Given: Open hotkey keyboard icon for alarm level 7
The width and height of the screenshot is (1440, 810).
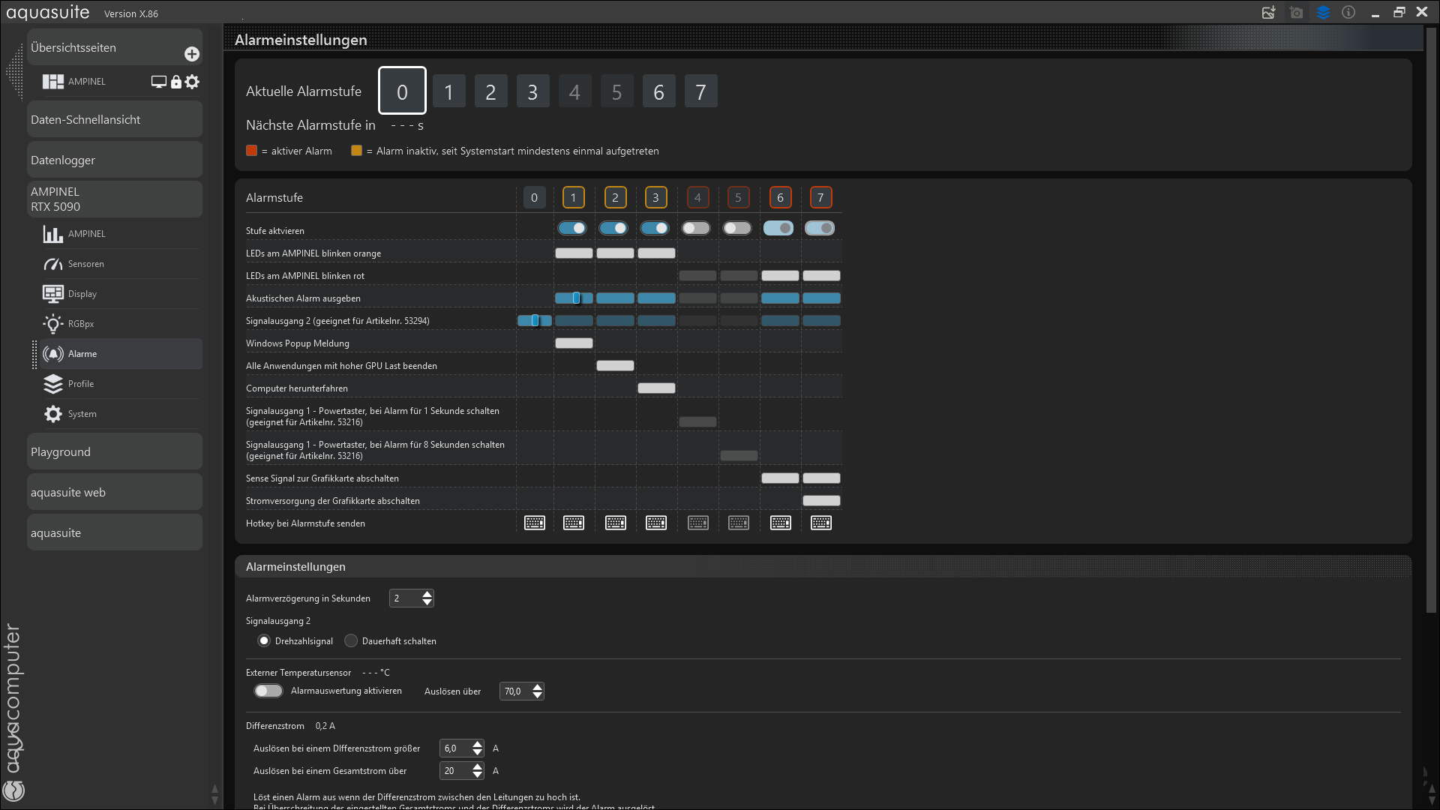Looking at the screenshot, I should point(821,523).
